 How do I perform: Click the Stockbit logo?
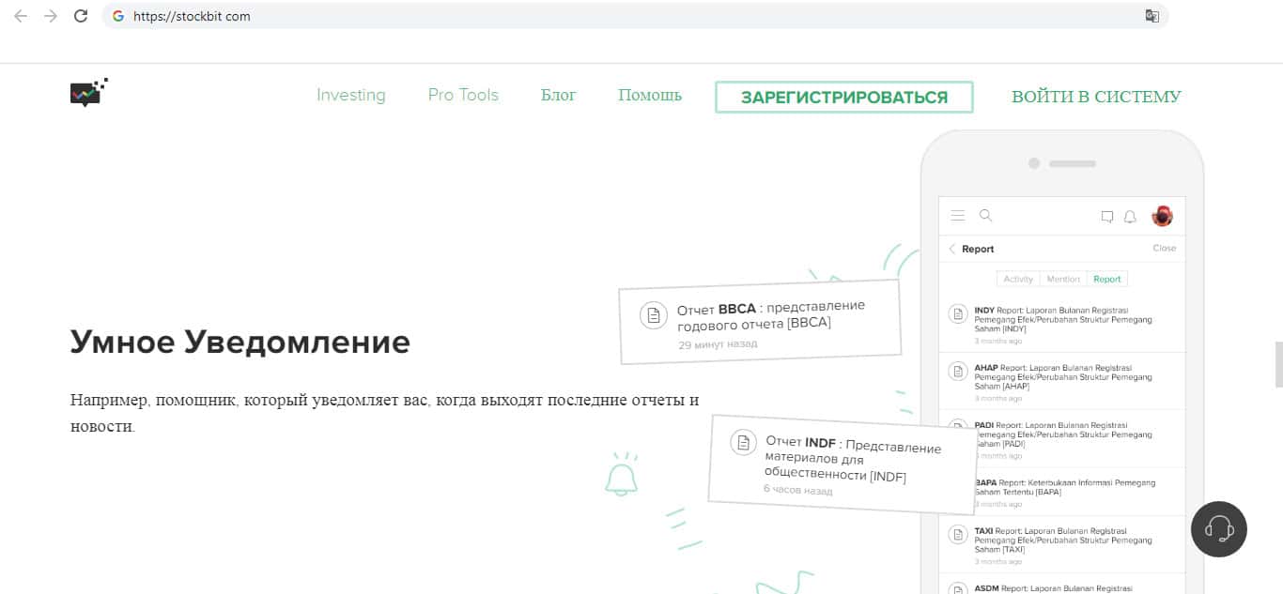pos(89,93)
